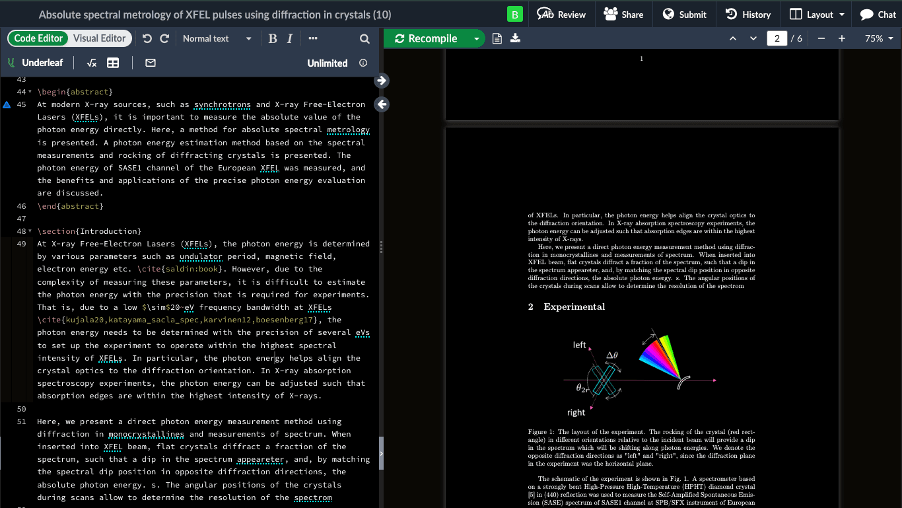Open the Review panel

(x=561, y=15)
